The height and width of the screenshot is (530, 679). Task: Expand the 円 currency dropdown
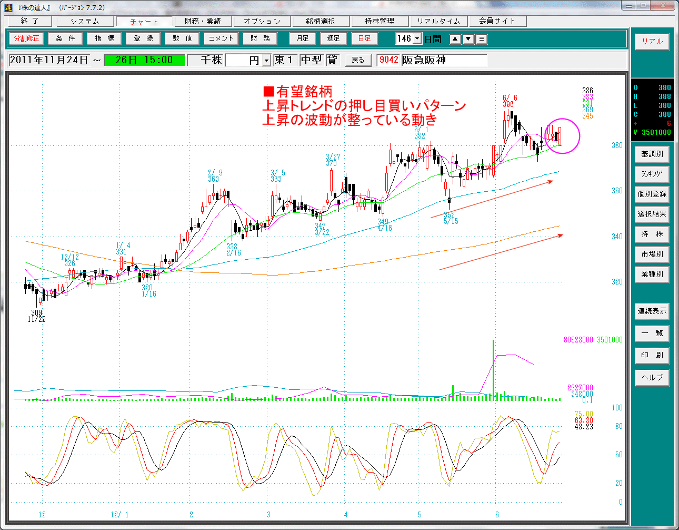click(x=266, y=61)
